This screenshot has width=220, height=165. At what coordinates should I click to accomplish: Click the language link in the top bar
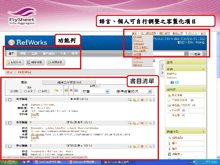click(x=134, y=33)
